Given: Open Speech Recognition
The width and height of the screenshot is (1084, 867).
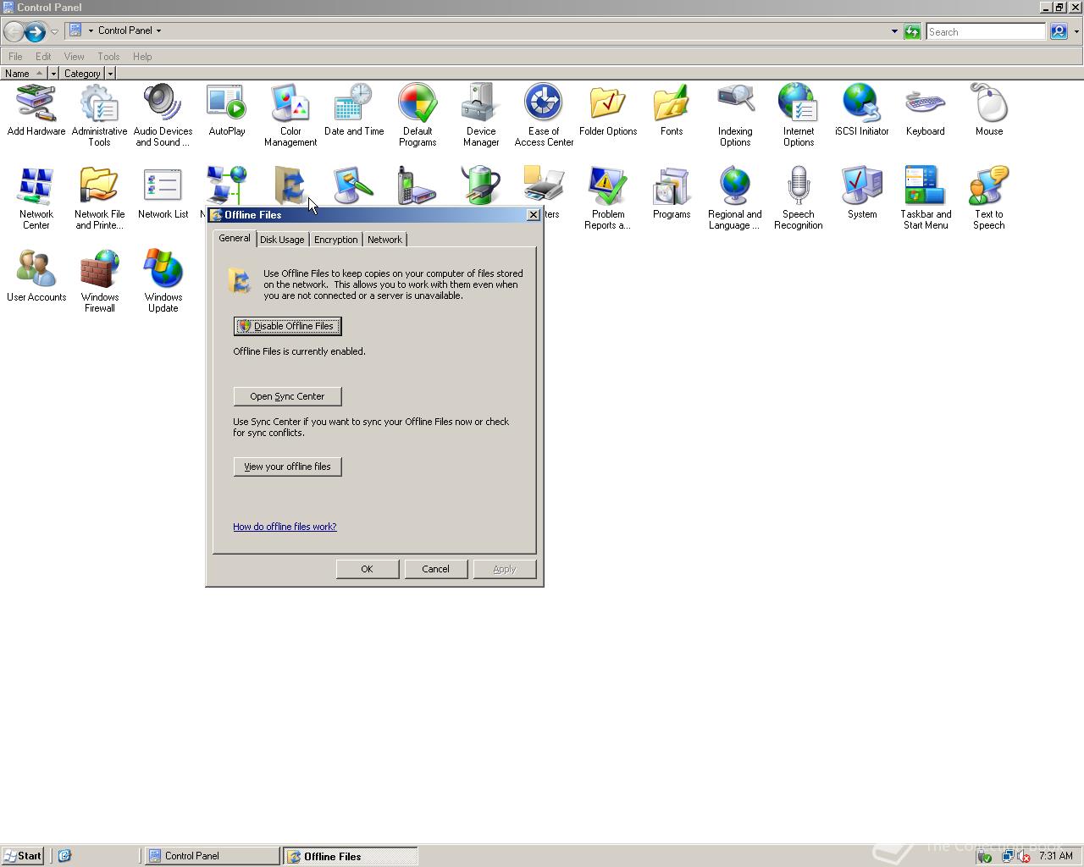Looking at the screenshot, I should (x=799, y=199).
